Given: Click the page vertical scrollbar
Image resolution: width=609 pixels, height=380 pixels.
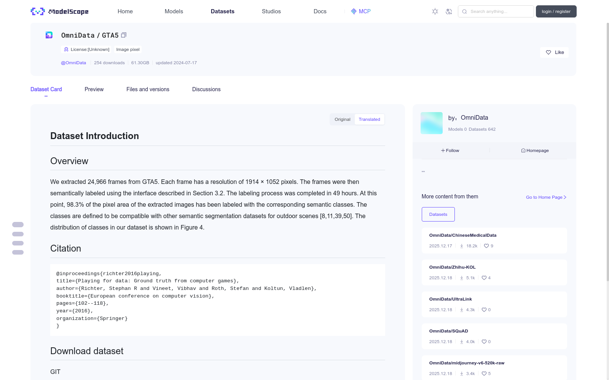Looking at the screenshot, I should coord(607,152).
